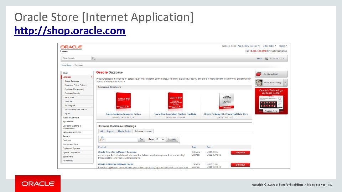Sort by the Type column header
Viewport: 342px width, 192px height.
[x=194, y=147]
